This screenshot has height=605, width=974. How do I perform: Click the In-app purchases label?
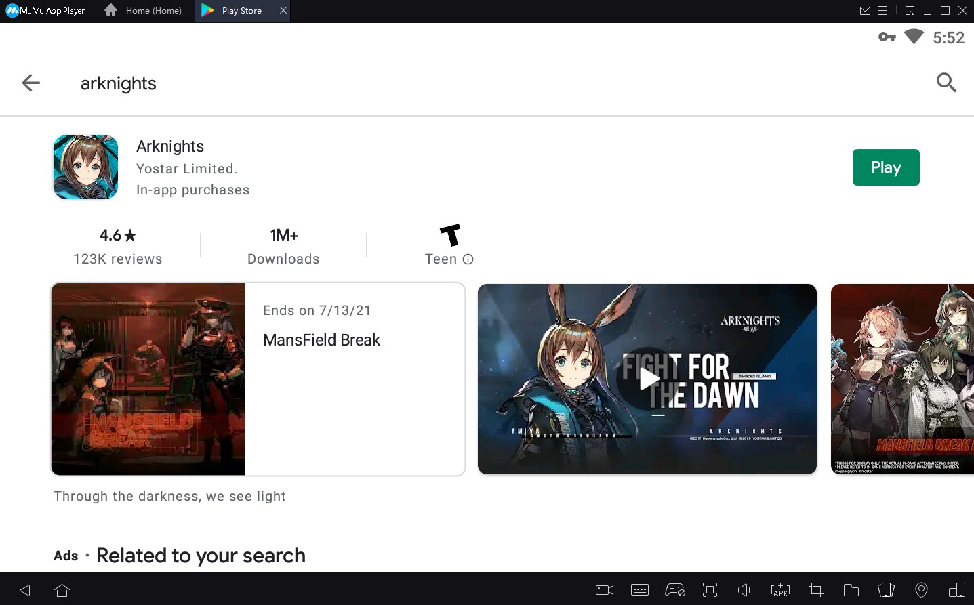193,190
